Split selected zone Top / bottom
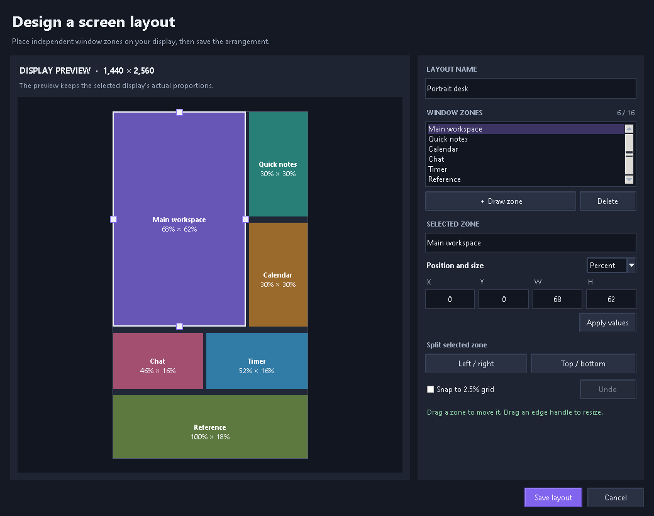 pyautogui.click(x=583, y=364)
